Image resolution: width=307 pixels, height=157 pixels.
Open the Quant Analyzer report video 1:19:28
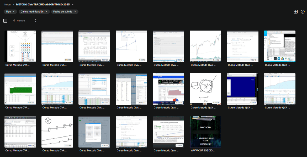[168, 132]
